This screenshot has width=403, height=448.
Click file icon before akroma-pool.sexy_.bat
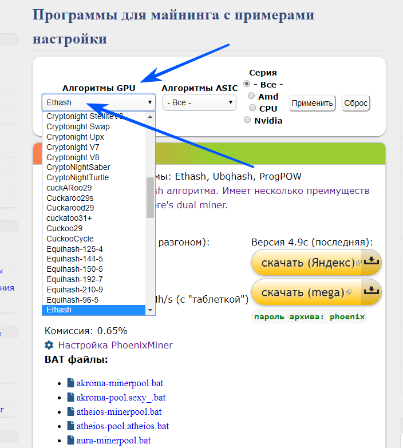pyautogui.click(x=70, y=397)
